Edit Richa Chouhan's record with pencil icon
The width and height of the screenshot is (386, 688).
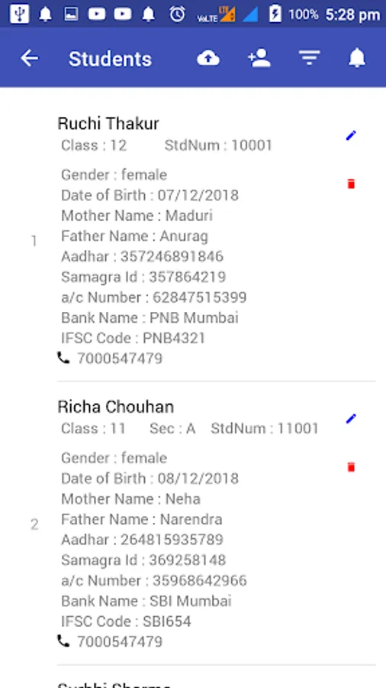coord(351,419)
